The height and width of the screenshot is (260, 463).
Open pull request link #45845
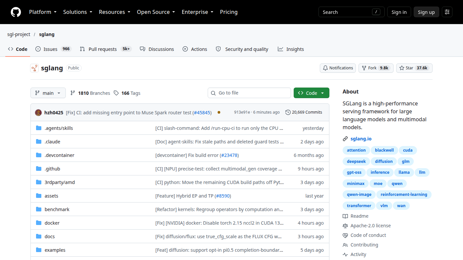click(202, 113)
